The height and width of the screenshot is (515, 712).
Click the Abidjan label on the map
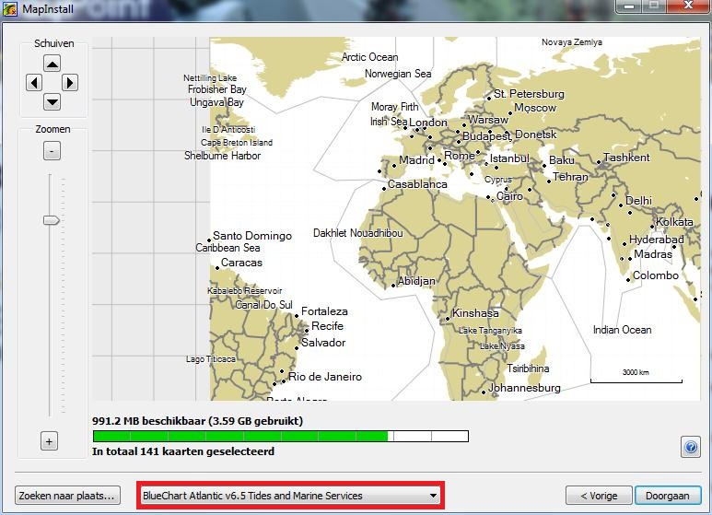[x=416, y=281]
